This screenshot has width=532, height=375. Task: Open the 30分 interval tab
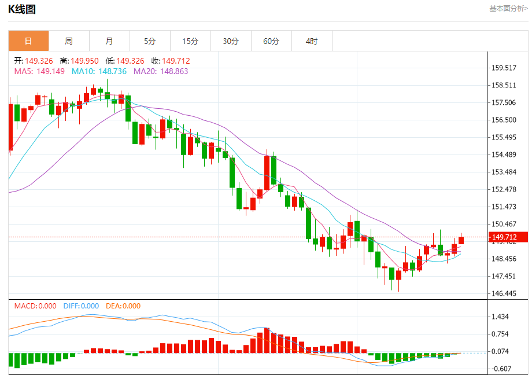[x=231, y=41]
